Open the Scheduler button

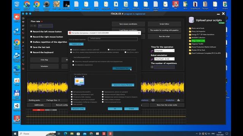(x=44, y=66)
